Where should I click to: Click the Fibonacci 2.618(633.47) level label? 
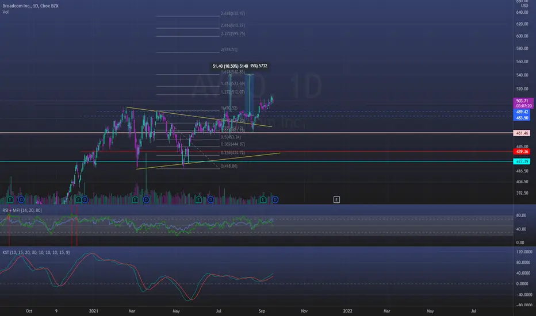click(233, 13)
